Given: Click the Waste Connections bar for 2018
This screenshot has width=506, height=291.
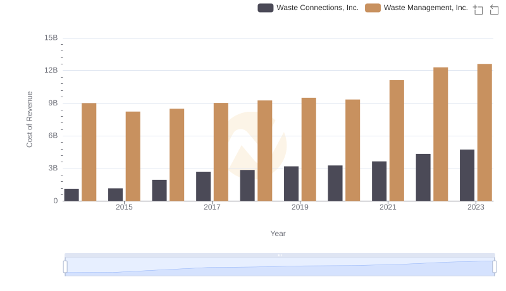Looking at the screenshot, I should [247, 186].
